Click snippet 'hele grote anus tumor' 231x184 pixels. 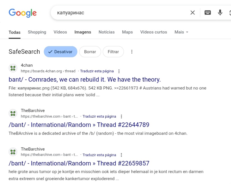click(106, 175)
